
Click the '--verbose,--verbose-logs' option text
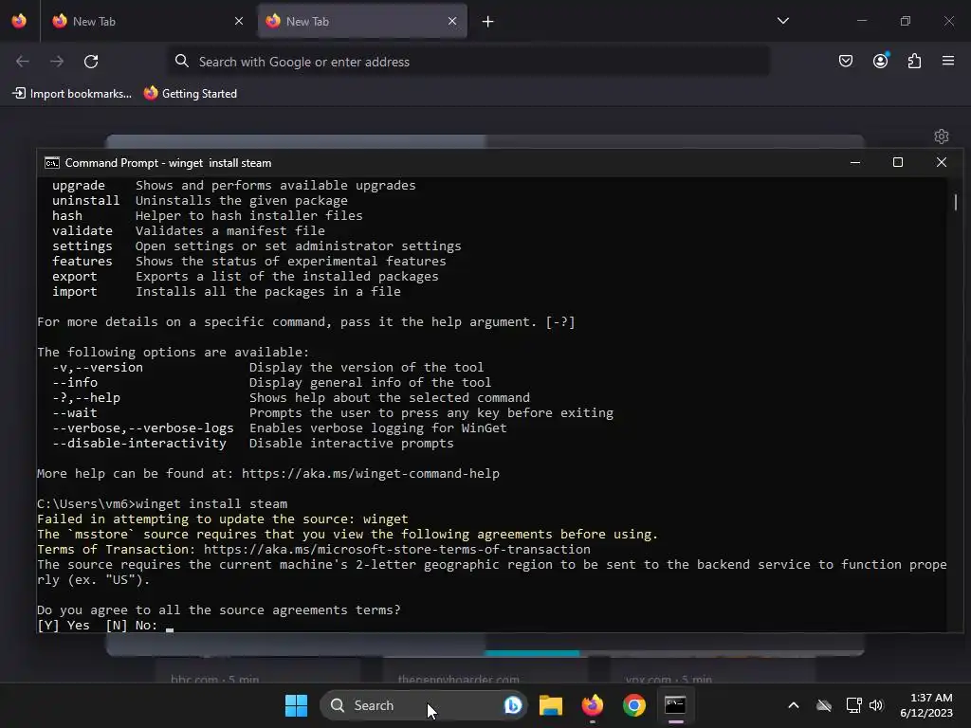[143, 428]
